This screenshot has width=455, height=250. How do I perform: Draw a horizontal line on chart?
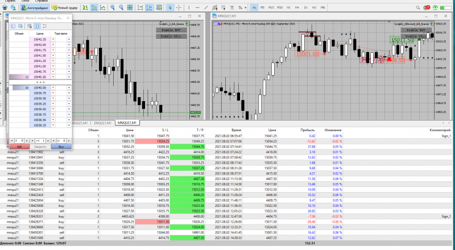click(197, 7)
